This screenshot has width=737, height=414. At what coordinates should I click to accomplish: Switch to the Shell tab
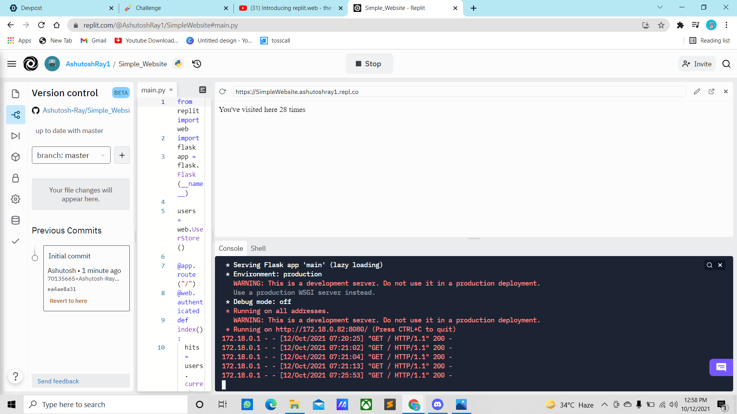coord(258,248)
